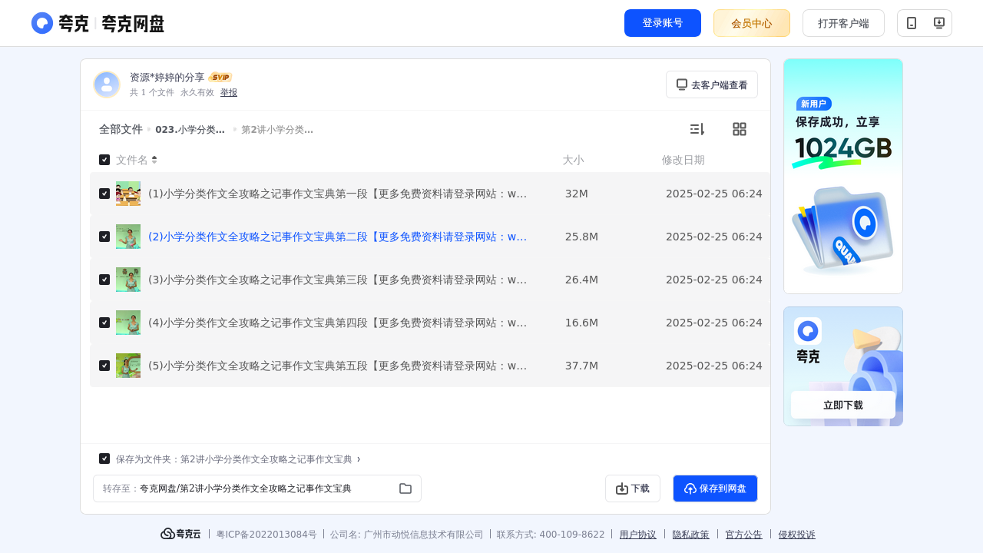The image size is (983, 553).
Task: Open file name (5)小学分类作文 第五段
Action: coord(337,366)
